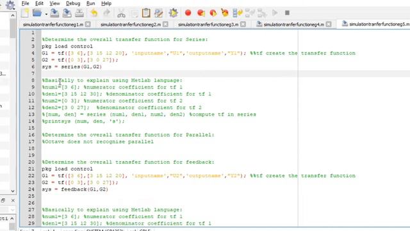Image resolution: width=410 pixels, height=231 pixels.
Task: Stop debugging square icon
Action: (x=287, y=13)
